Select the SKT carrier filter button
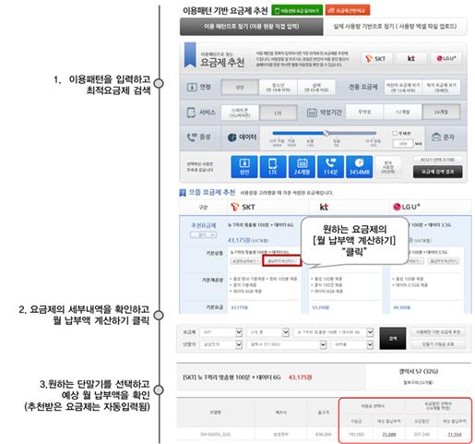The width and height of the screenshot is (475, 444). pos(376,58)
